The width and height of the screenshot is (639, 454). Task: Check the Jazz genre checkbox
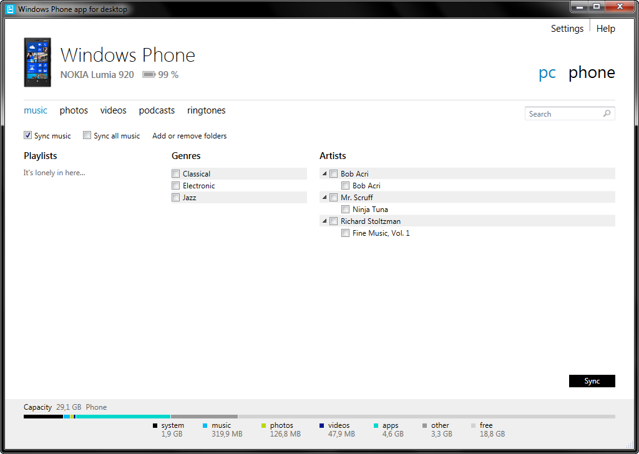(x=175, y=198)
